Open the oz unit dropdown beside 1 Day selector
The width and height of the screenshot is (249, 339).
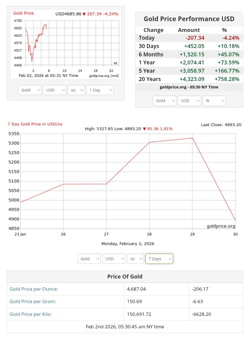[x=76, y=90]
